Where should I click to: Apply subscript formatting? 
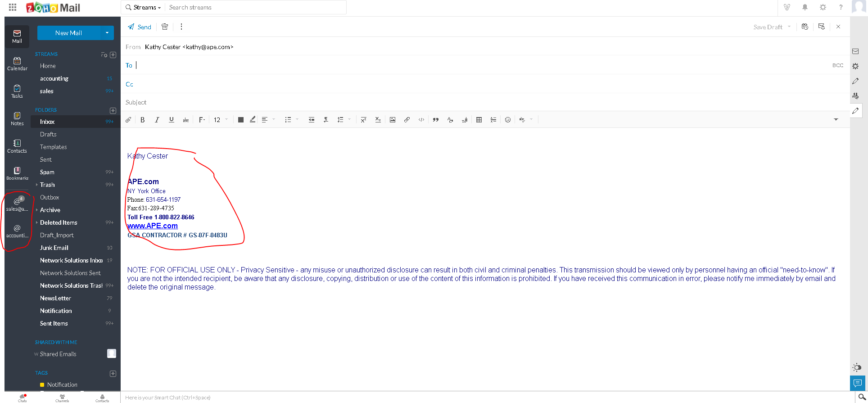378,120
